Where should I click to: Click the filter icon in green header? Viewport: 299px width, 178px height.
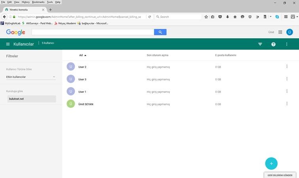[x=260, y=44]
